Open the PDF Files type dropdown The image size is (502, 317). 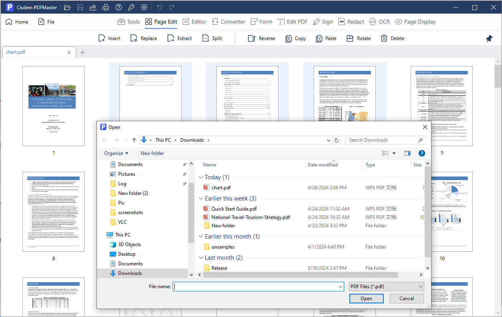tap(386, 287)
